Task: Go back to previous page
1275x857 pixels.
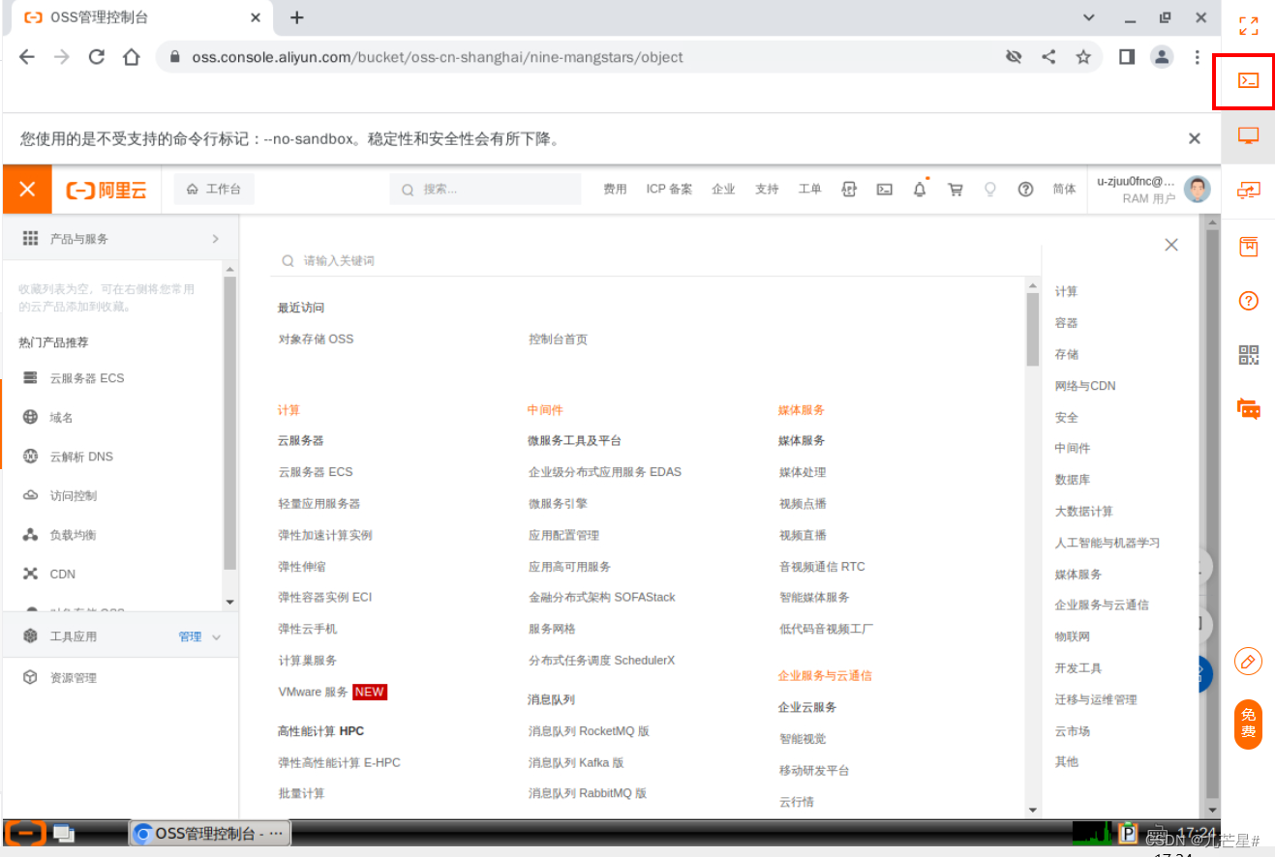Action: pyautogui.click(x=26, y=57)
